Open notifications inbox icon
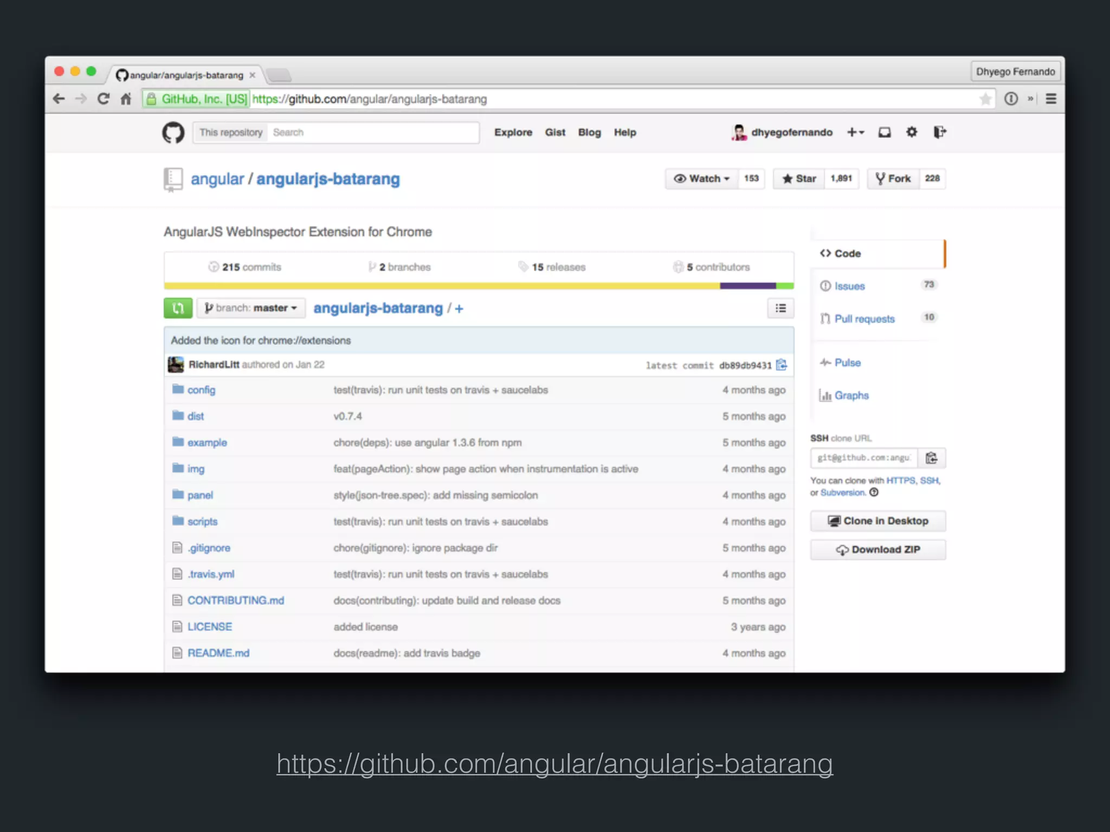 click(x=884, y=132)
